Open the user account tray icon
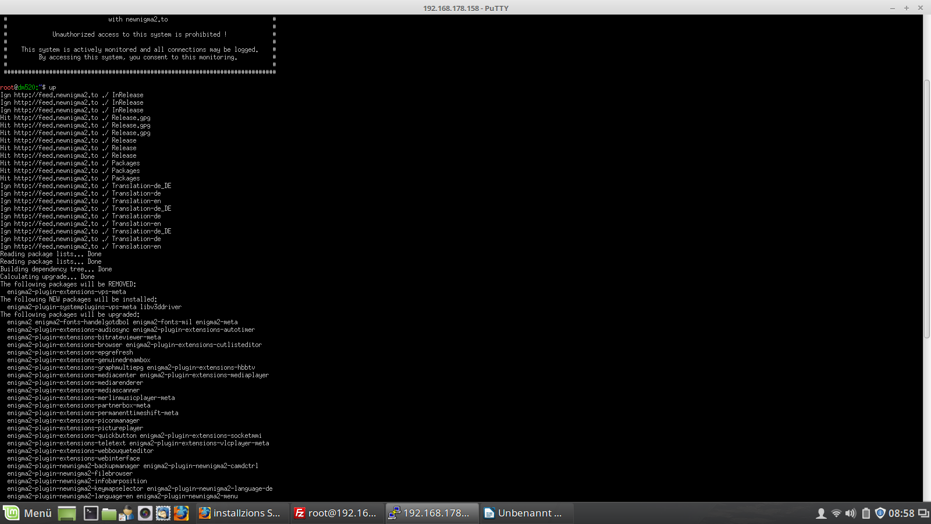The width and height of the screenshot is (931, 524). pos(821,513)
